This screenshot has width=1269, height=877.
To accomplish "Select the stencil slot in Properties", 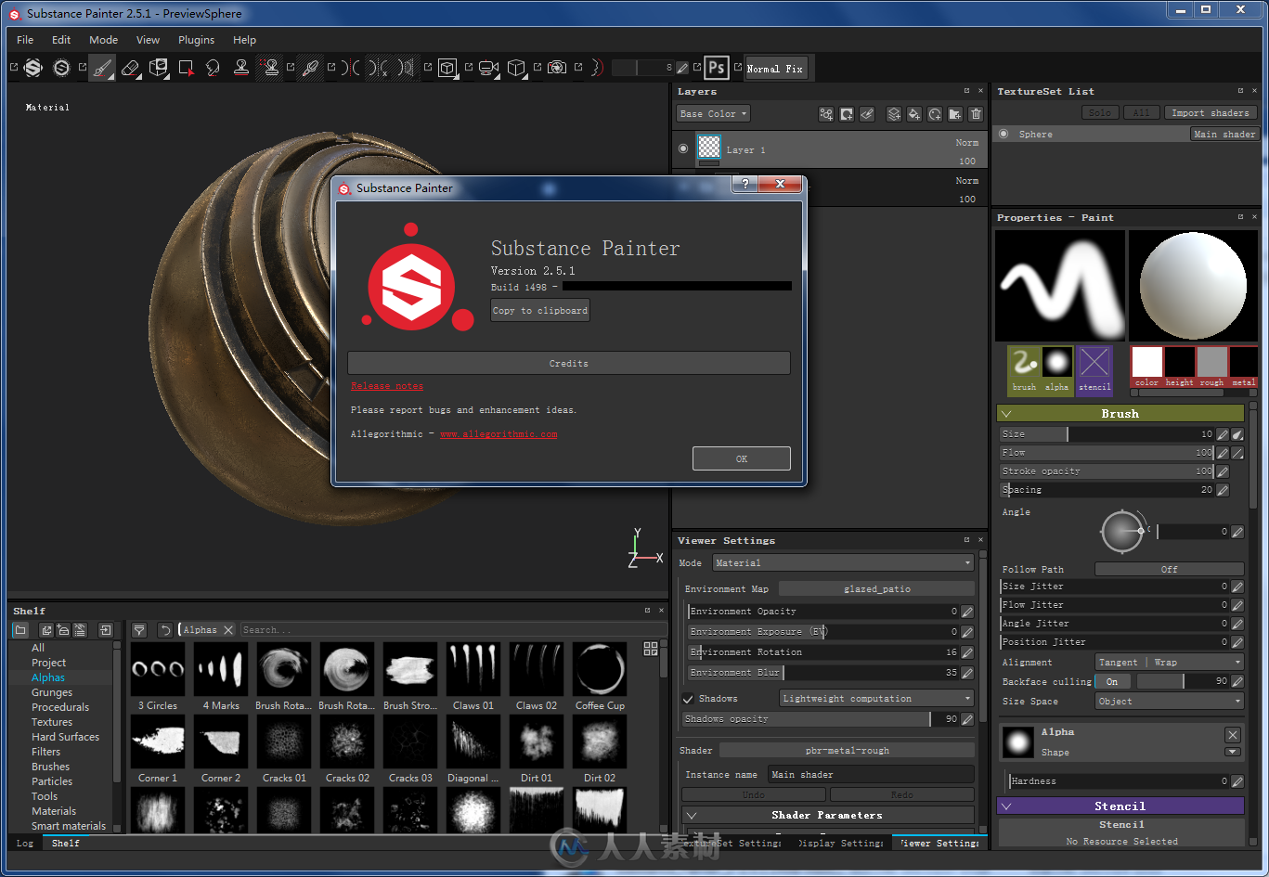I will pyautogui.click(x=1094, y=370).
